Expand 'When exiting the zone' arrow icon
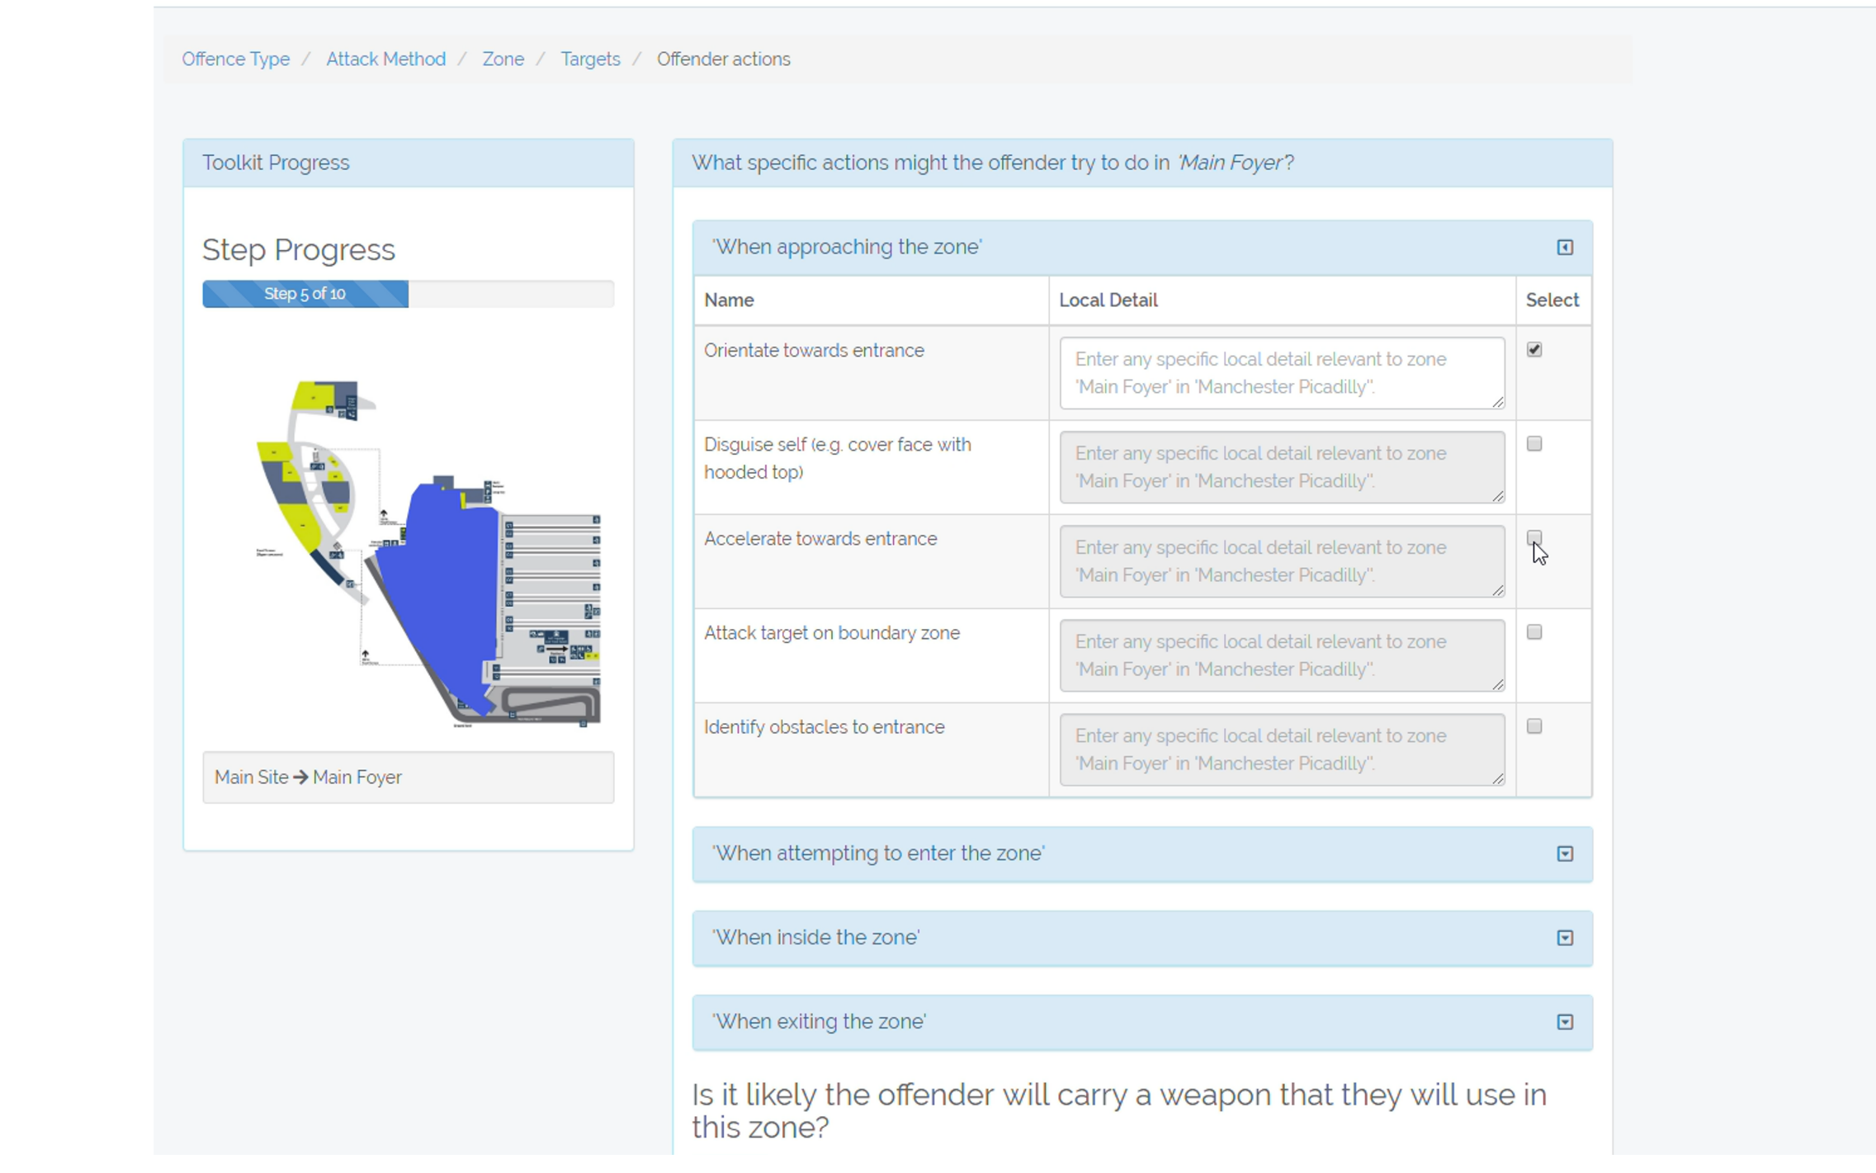Image resolution: width=1876 pixels, height=1173 pixels. coord(1564,1022)
